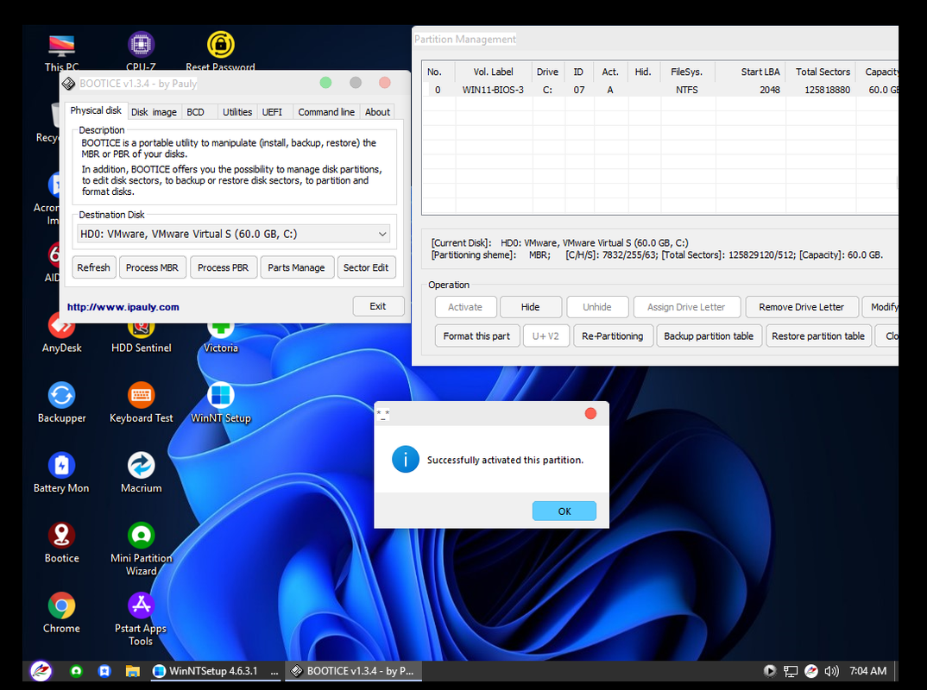Click Restore partition table button

pyautogui.click(x=817, y=336)
